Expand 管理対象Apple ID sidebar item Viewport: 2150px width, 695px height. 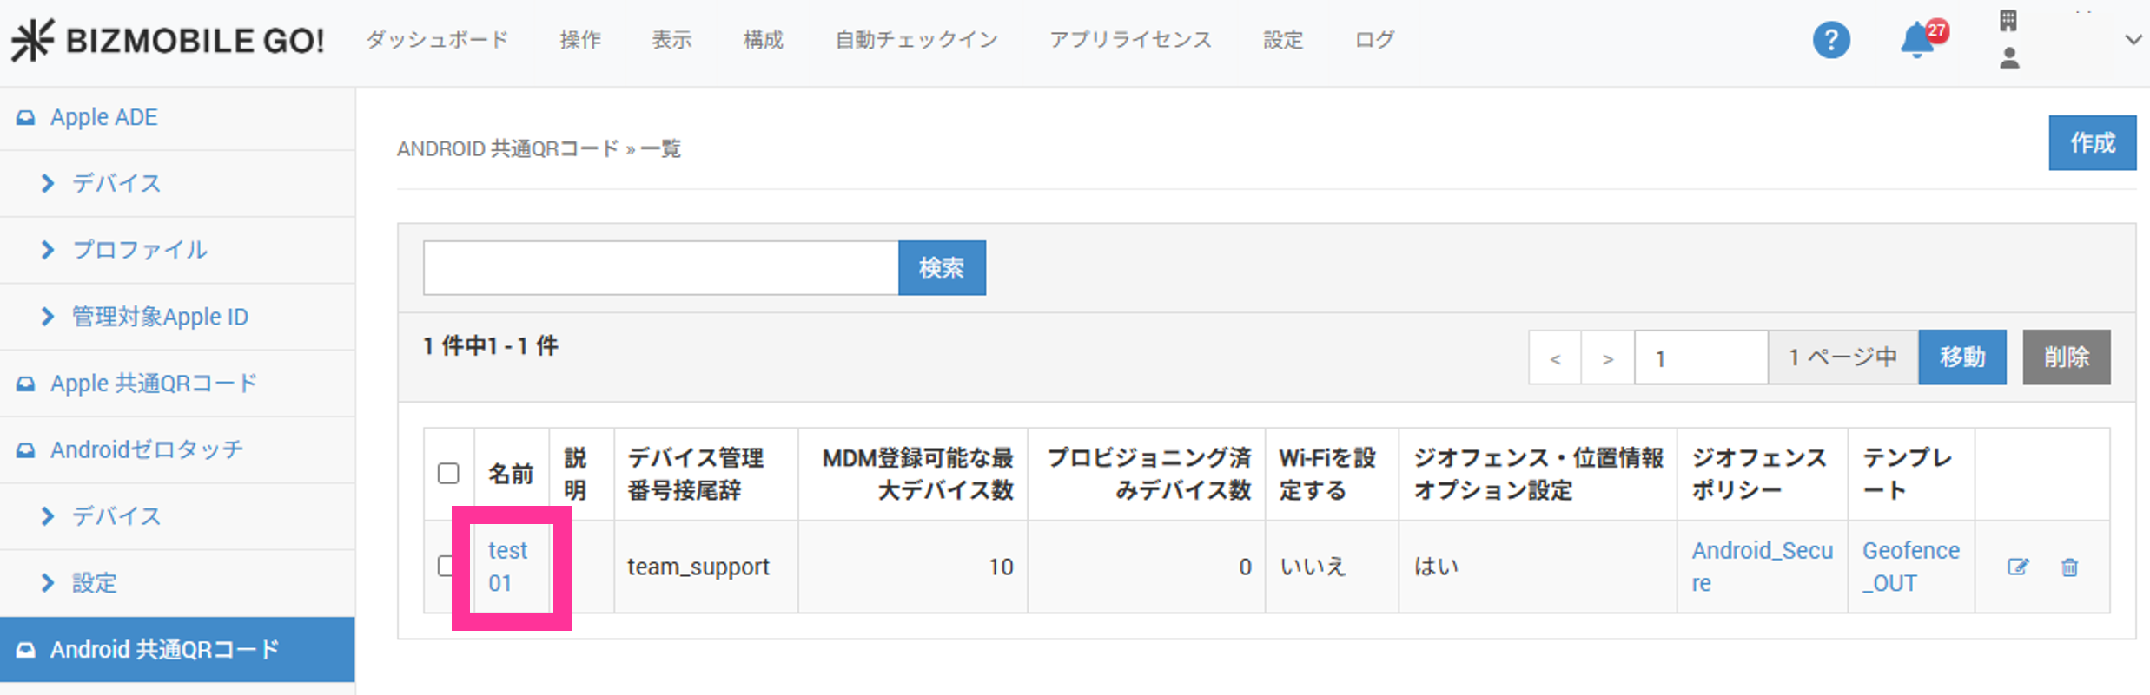click(159, 317)
